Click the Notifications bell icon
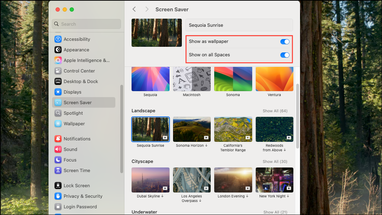 [x=58, y=139]
